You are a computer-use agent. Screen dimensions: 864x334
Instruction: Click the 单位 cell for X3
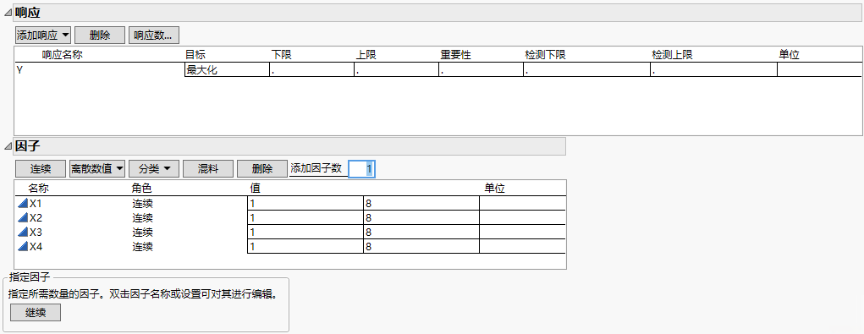click(522, 232)
